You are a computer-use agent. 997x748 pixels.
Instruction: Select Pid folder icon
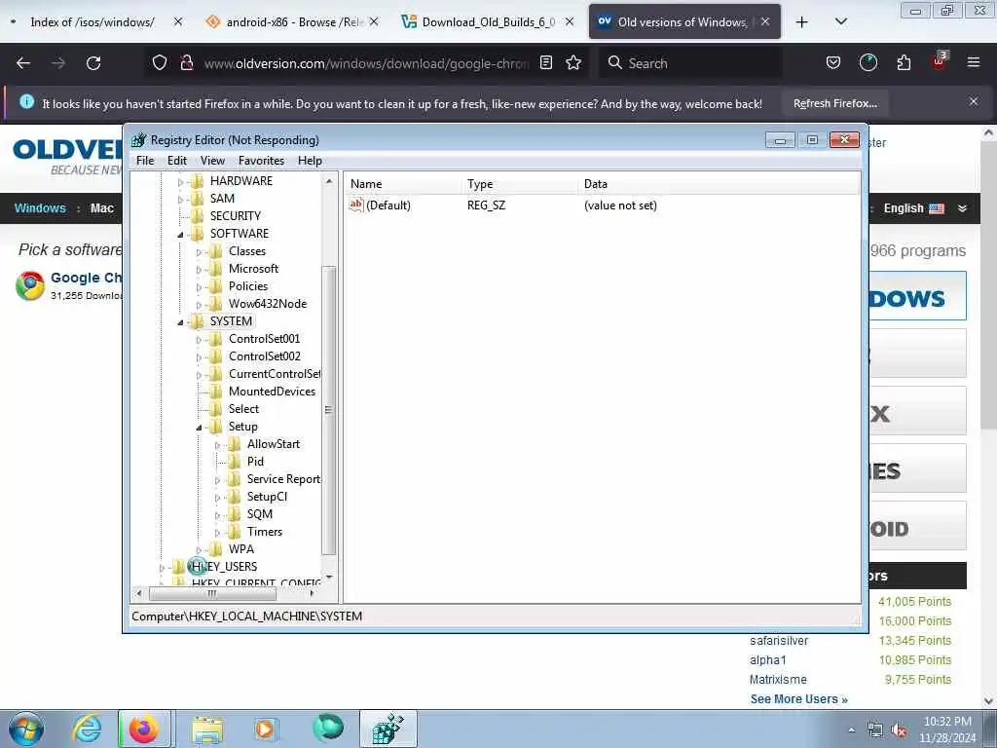235,461
